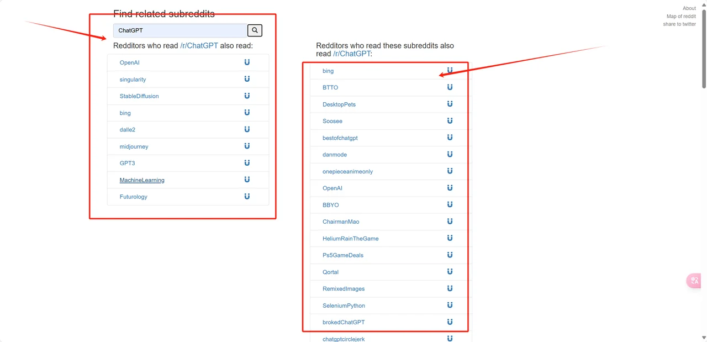This screenshot has height=342, width=707.
Task: Open the GPT3 subreddit link
Action: pyautogui.click(x=127, y=164)
